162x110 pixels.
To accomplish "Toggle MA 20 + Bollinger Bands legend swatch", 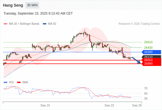I will pyautogui.click(x=5, y=24).
